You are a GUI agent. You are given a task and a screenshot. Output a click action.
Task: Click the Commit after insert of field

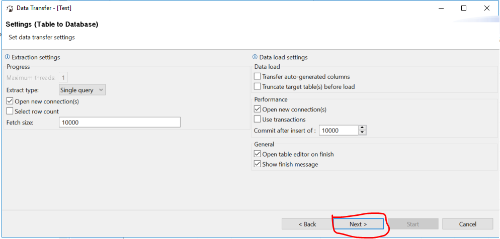(x=339, y=130)
